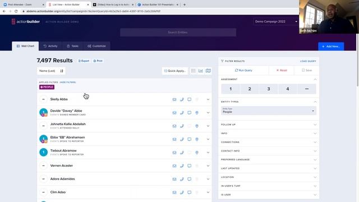Screen dimensions: 359x202
Task: Toggle sort direction next to Name (Last)
Action: (62, 71)
